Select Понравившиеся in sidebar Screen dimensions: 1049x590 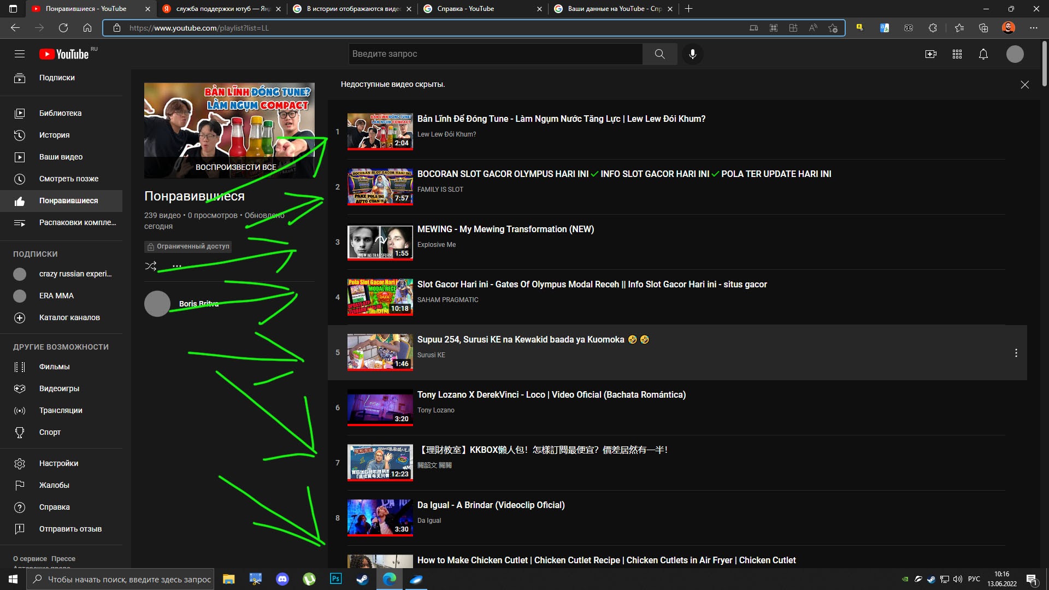pos(61,200)
